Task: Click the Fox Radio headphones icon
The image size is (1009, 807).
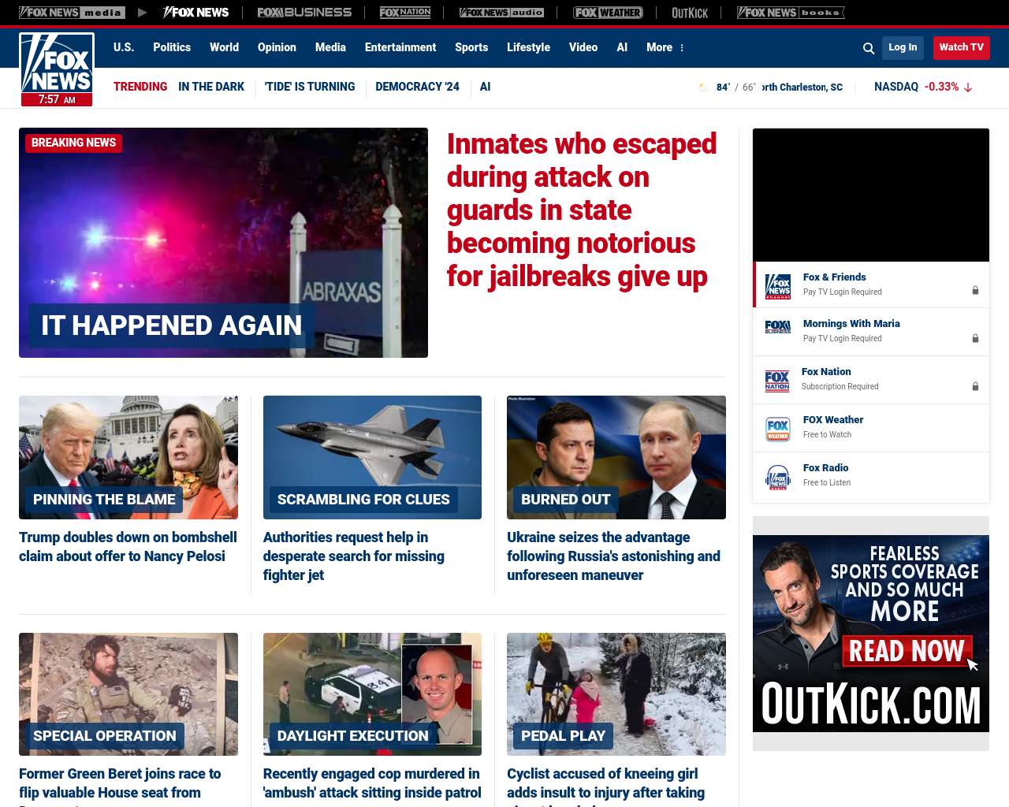Action: coord(778,477)
